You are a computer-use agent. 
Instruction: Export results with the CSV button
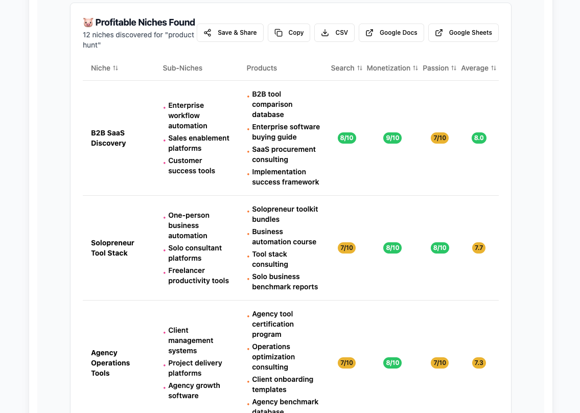335,33
